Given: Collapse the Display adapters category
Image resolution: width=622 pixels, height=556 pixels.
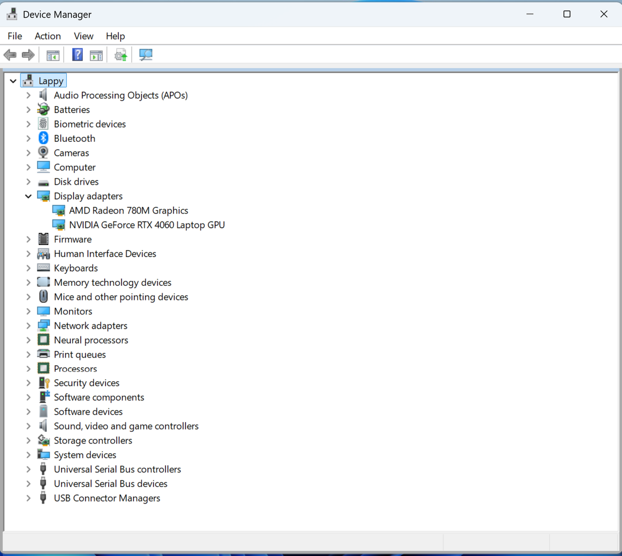Looking at the screenshot, I should point(28,196).
